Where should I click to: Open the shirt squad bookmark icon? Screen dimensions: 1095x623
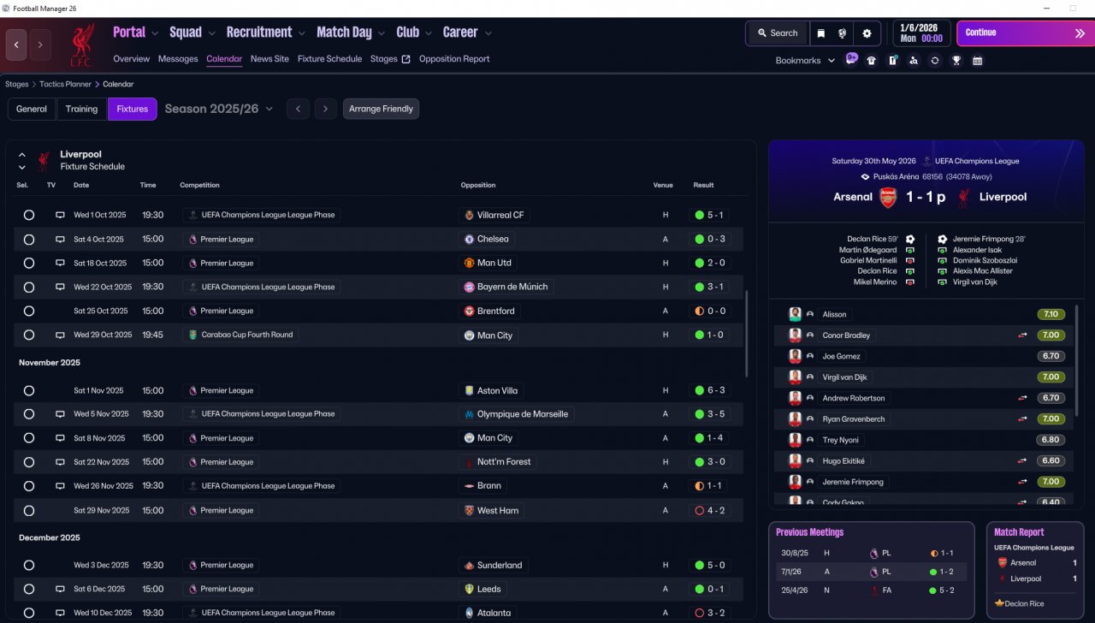872,61
